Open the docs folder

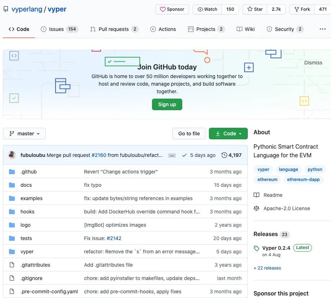point(26,185)
